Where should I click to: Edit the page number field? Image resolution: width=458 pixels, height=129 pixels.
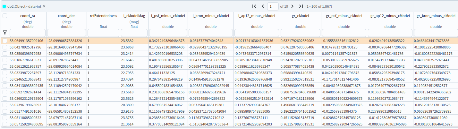pos(273,6)
